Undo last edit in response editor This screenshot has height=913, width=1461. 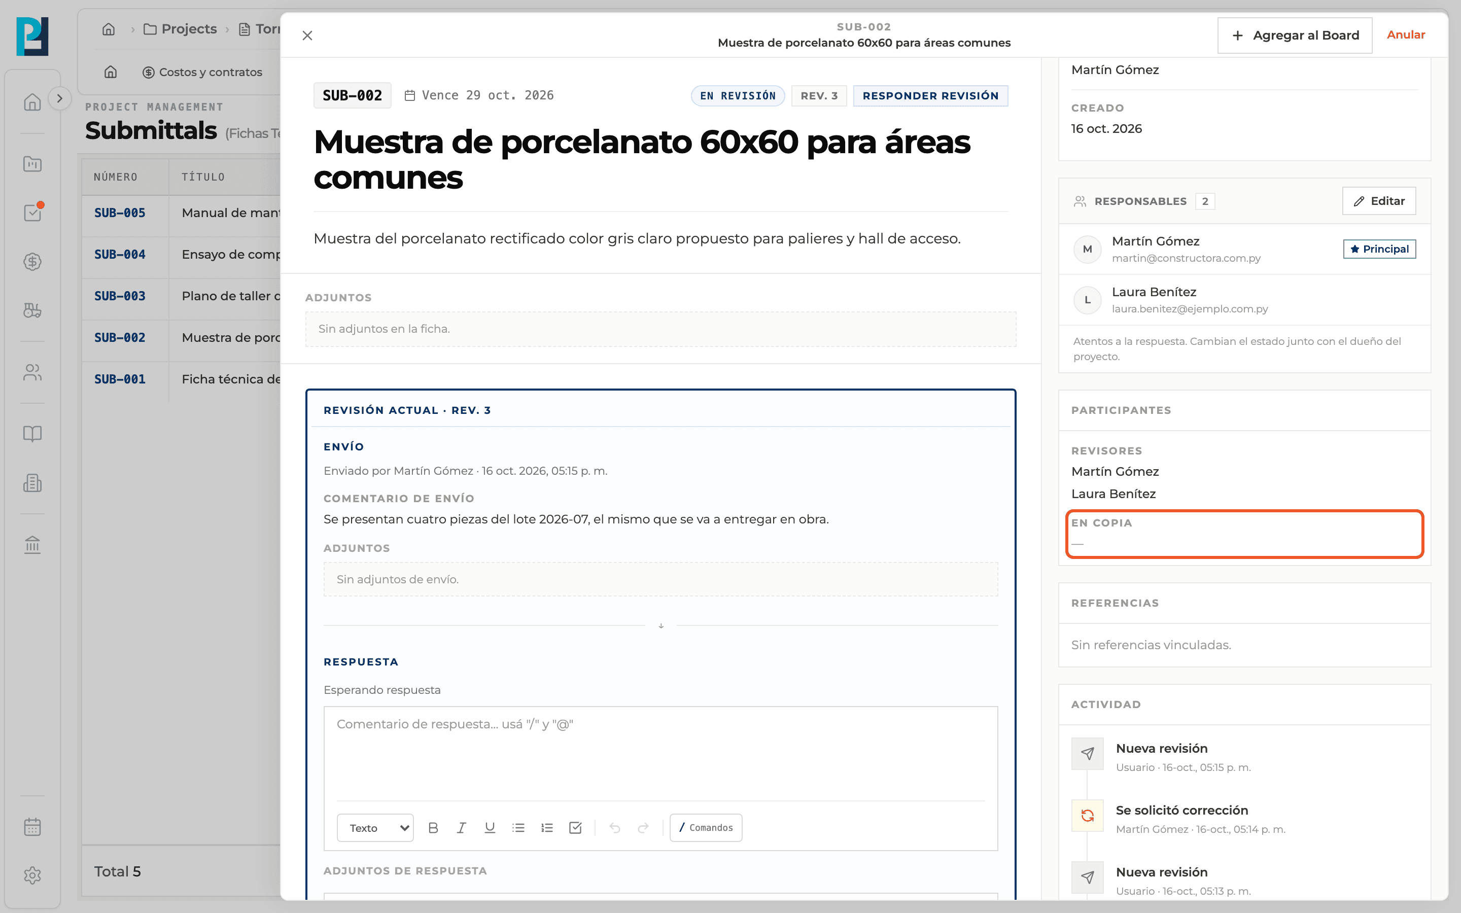(615, 828)
